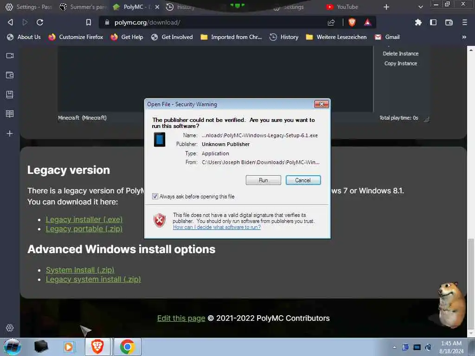Download the Legacy portable (.zip)
Screen dimensions: 475x356
point(84,229)
